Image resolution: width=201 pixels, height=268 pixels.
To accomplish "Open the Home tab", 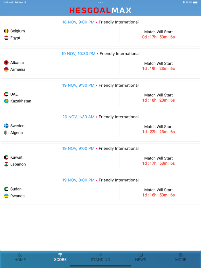I will pyautogui.click(x=20, y=257).
